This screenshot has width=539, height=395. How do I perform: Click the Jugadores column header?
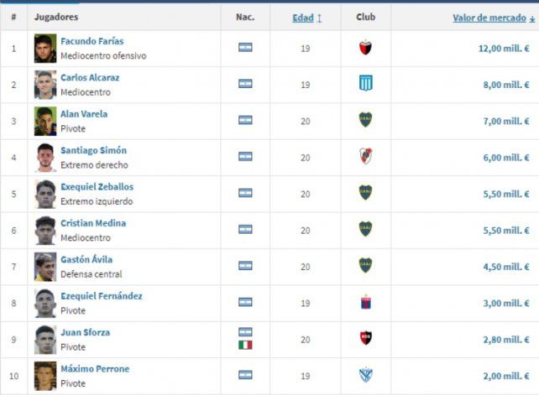[57, 18]
